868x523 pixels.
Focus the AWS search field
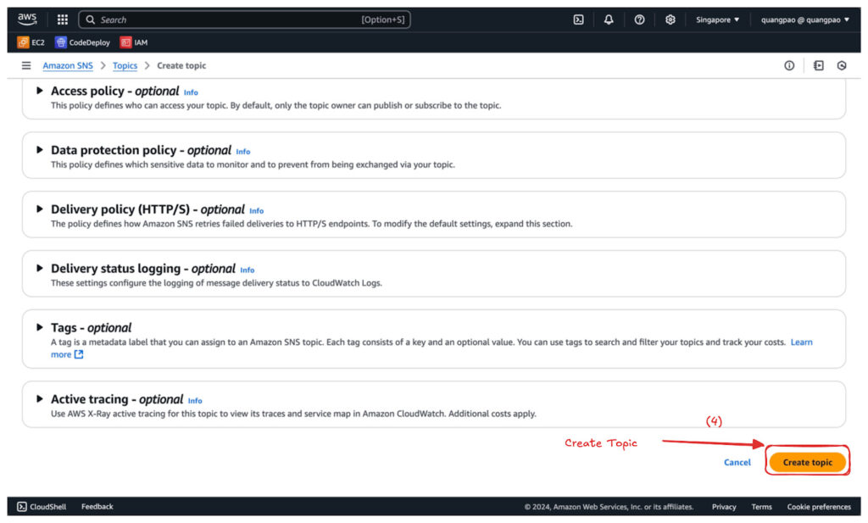coord(244,20)
